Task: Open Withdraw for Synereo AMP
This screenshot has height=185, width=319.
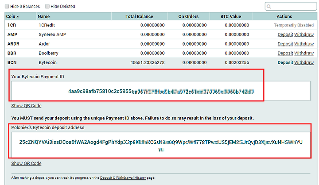Action: (304, 35)
